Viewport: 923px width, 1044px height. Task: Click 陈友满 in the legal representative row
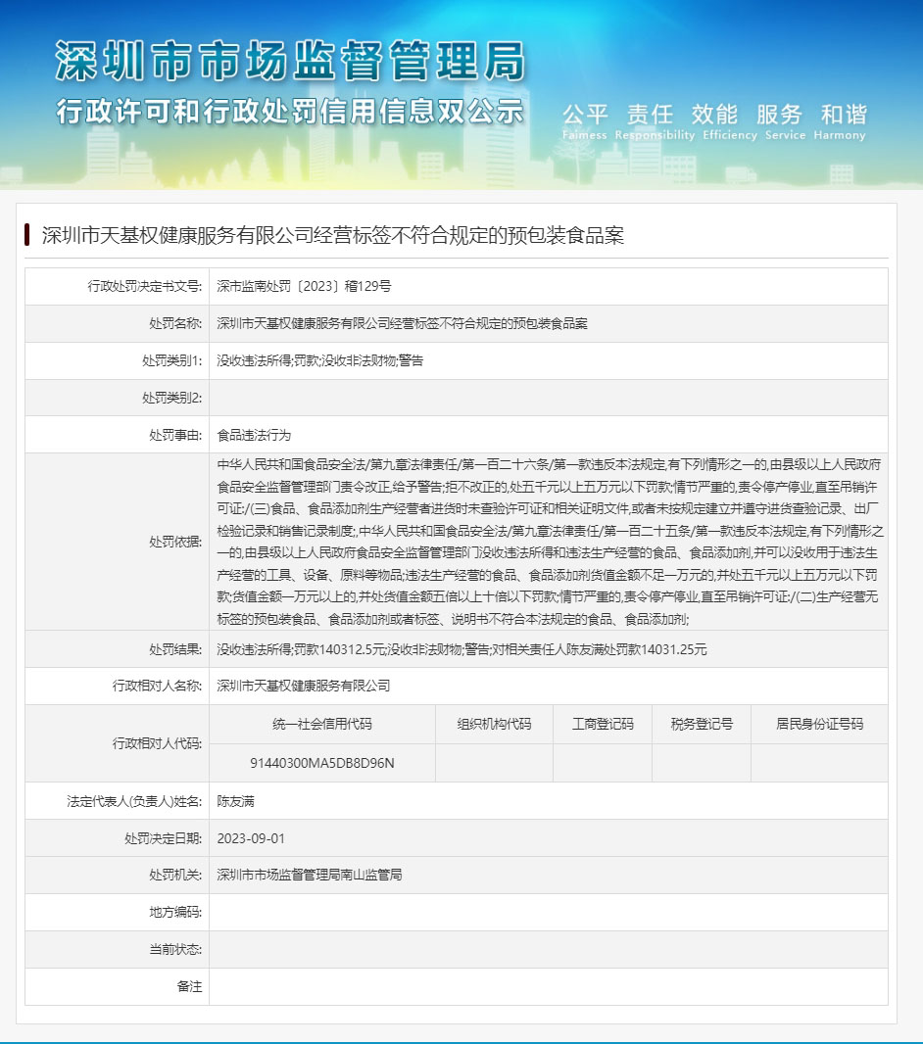pos(235,802)
